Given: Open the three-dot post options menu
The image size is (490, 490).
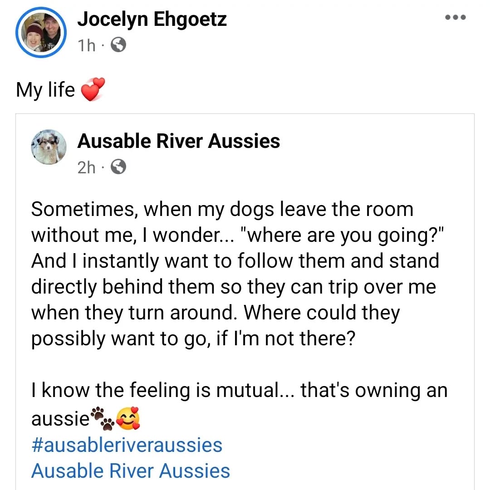Looking at the screenshot, I should coord(455,18).
